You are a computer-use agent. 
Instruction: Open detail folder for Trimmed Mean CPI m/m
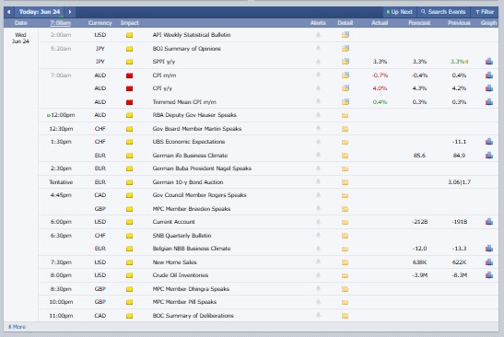pos(346,102)
